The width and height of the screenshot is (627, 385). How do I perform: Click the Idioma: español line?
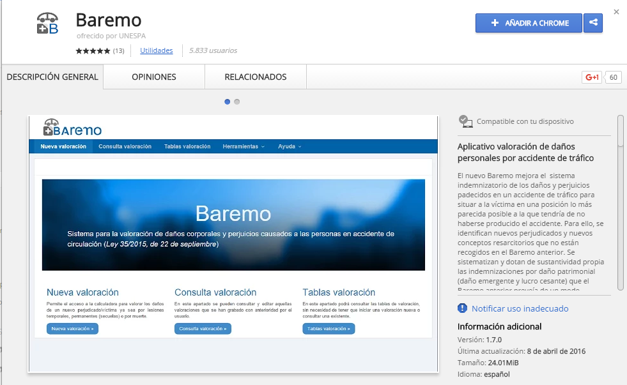coord(483,374)
